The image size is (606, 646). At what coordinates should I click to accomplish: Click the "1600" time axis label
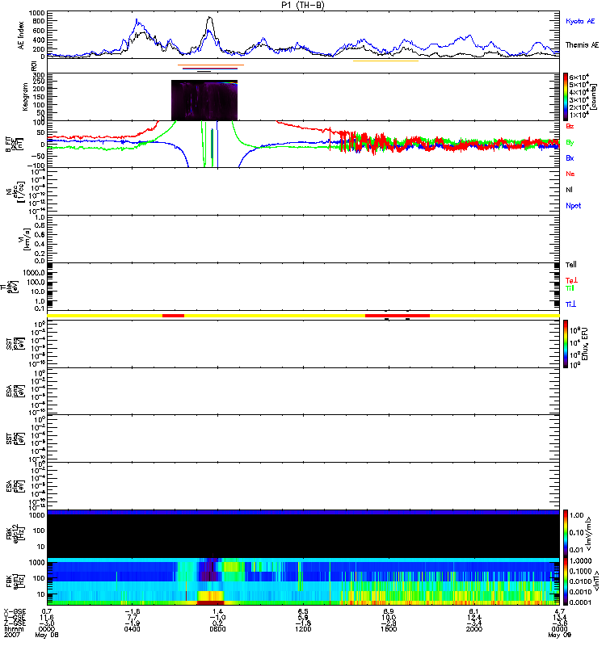click(389, 629)
